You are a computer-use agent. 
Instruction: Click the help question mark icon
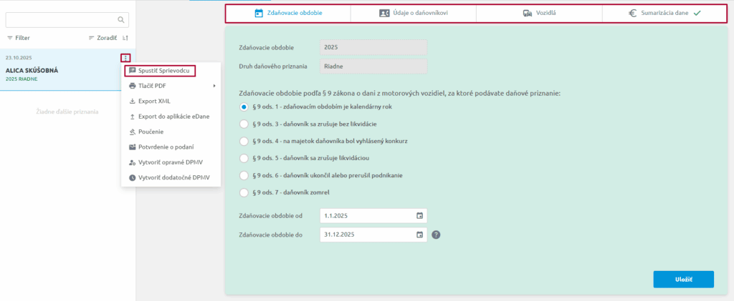coord(436,235)
